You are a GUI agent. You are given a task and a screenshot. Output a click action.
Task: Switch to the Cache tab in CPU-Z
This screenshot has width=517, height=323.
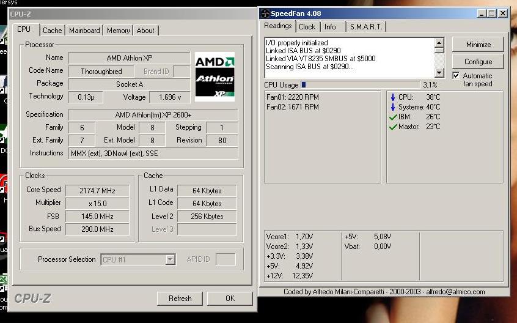tap(52, 31)
